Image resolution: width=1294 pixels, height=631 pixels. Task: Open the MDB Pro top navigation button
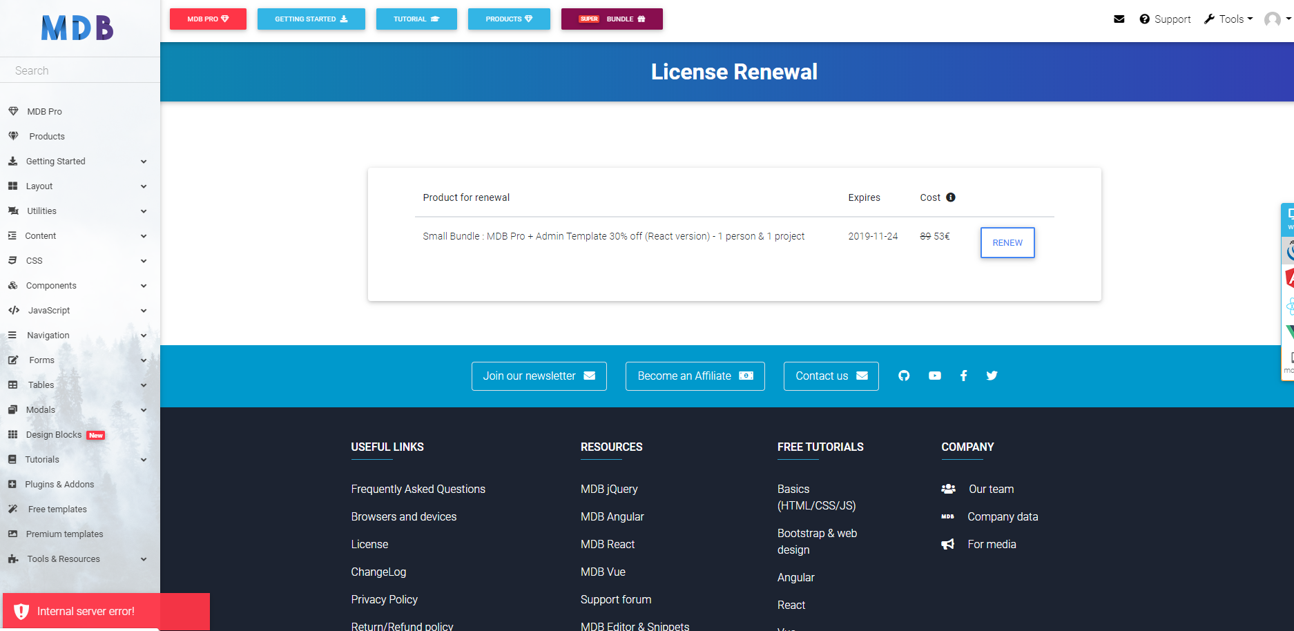208,19
